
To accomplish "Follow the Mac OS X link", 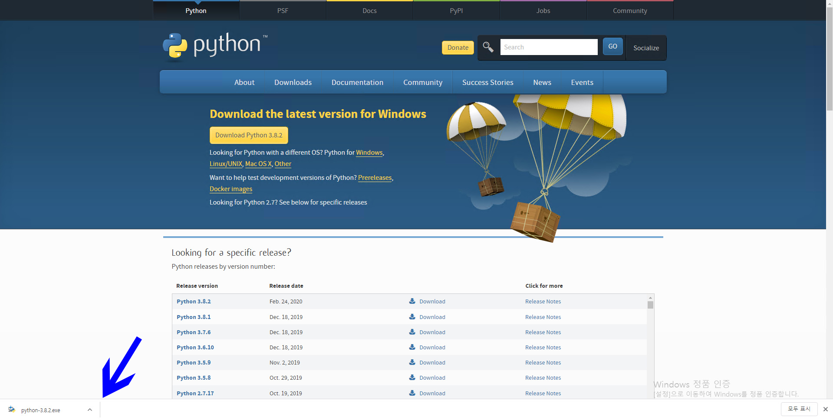I will pyautogui.click(x=258, y=164).
